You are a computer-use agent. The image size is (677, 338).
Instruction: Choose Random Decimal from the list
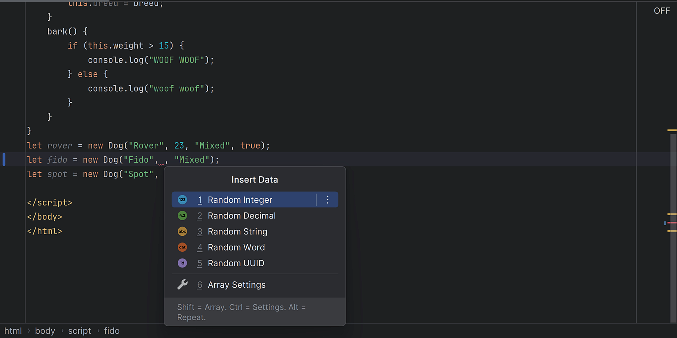(x=255, y=215)
